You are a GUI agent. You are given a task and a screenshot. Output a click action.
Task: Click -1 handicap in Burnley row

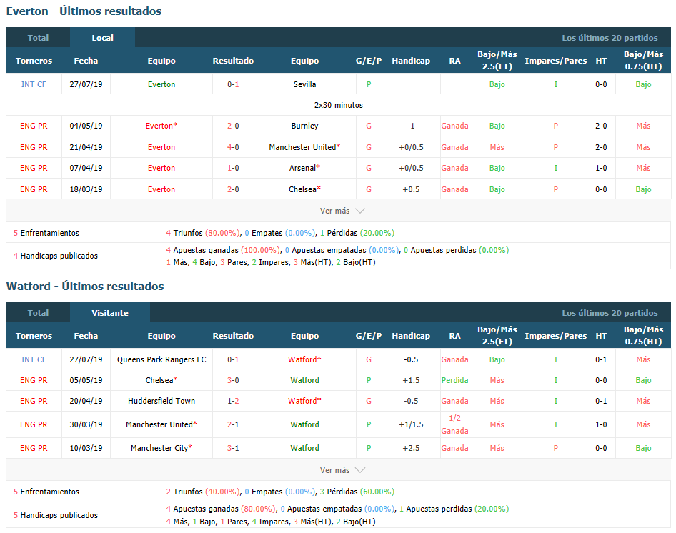(411, 126)
